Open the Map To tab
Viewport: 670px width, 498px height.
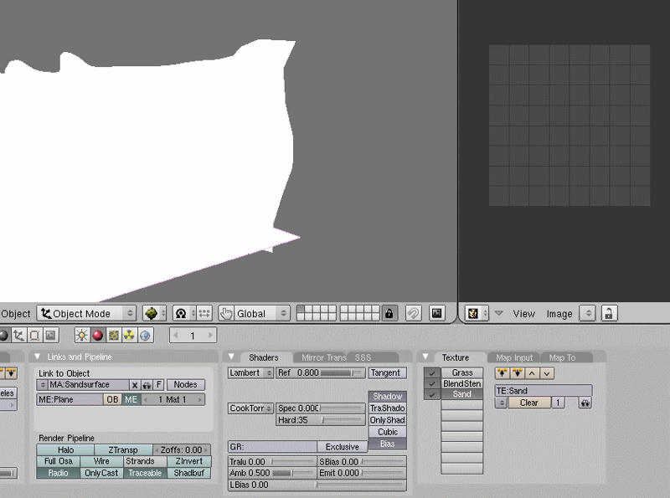tap(562, 357)
